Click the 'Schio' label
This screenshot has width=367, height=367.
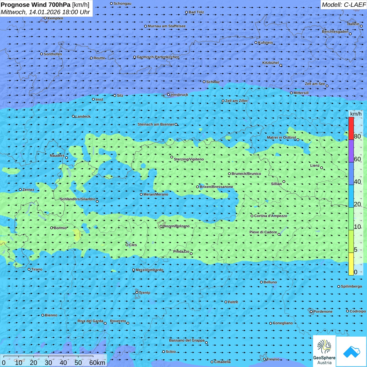(171, 352)
